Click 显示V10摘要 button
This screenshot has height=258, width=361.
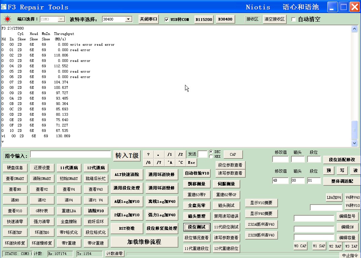[261, 203]
